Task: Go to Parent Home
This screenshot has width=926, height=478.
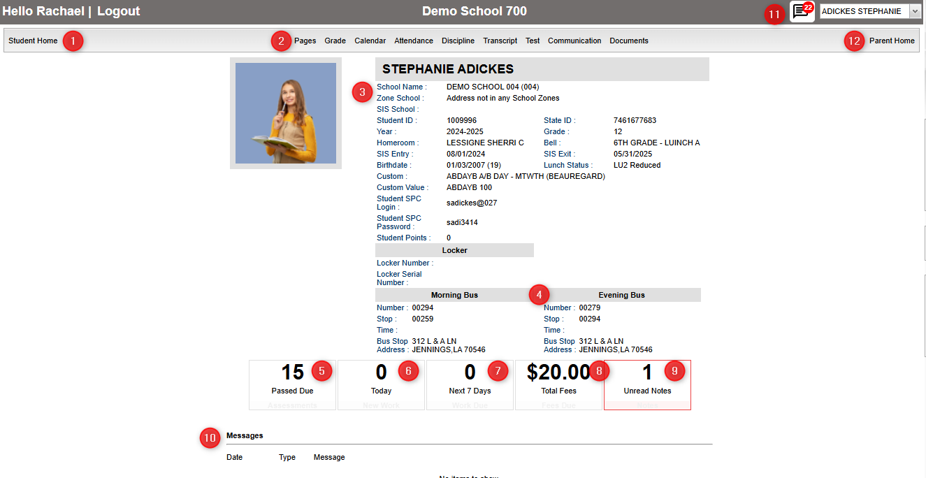Action: coord(892,41)
